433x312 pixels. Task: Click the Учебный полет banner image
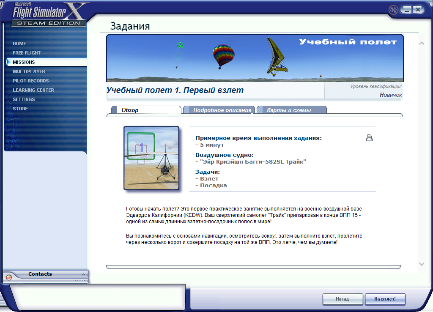255,58
